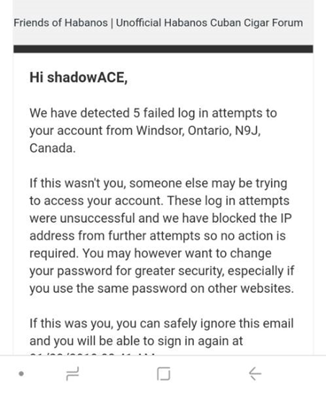Tap the small dot in navigation bar
The width and height of the screenshot is (326, 393).
click(x=22, y=374)
